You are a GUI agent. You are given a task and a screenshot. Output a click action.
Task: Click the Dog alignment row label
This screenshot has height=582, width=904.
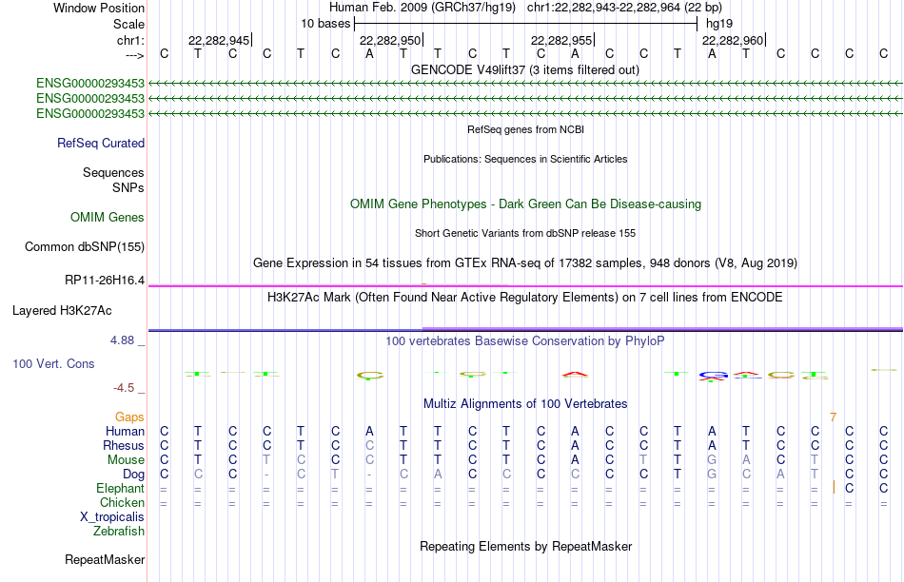click(133, 475)
